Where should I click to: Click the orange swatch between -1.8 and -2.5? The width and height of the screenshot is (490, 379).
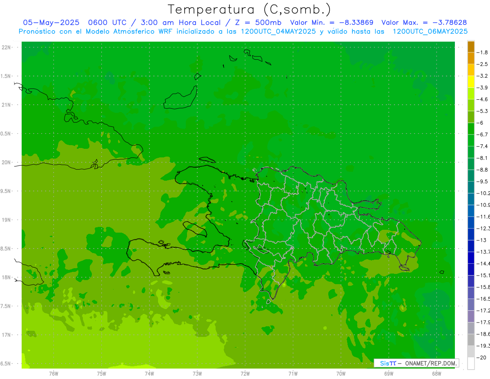pyautogui.click(x=471, y=58)
